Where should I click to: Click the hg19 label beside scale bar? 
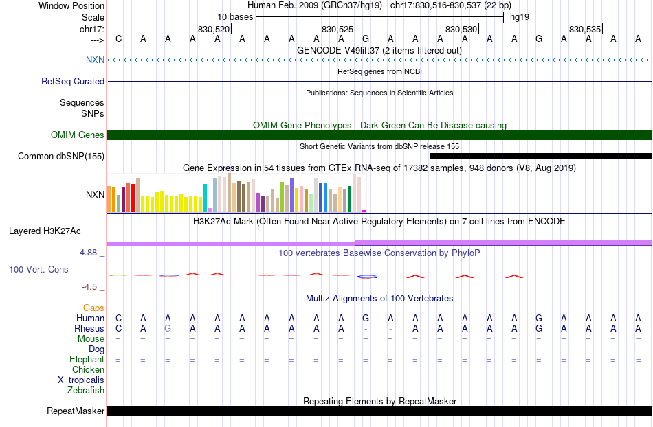[520, 17]
